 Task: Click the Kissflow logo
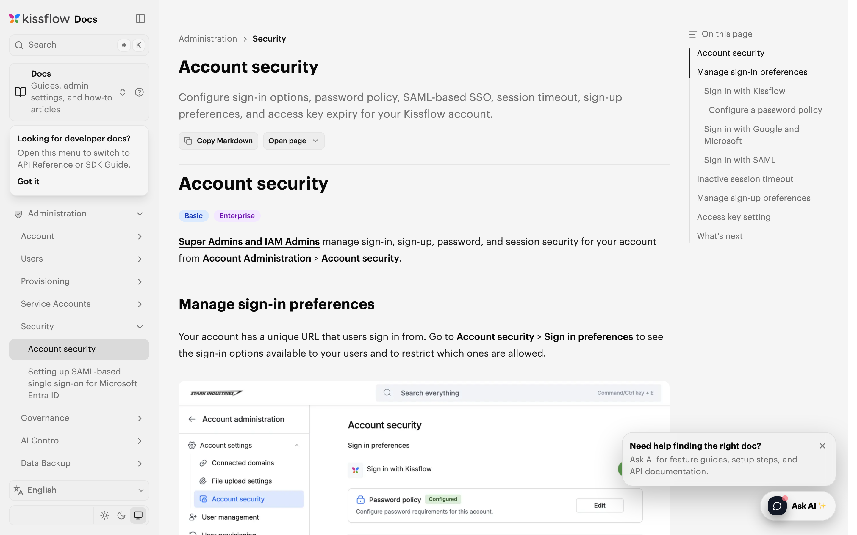[39, 18]
